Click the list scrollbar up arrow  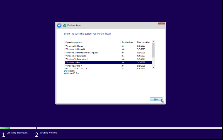[x=153, y=42]
